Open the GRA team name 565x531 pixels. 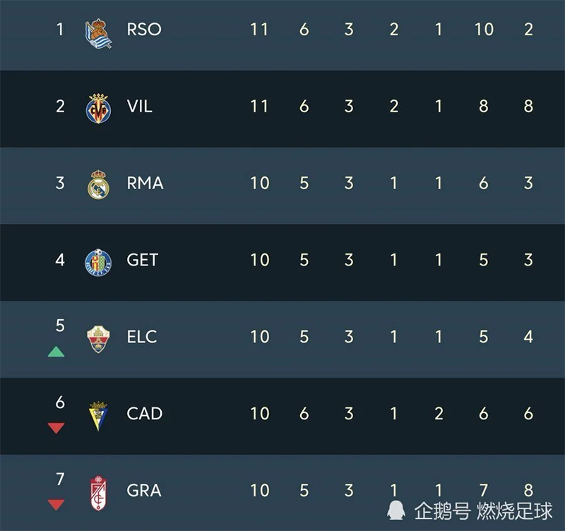point(144,490)
